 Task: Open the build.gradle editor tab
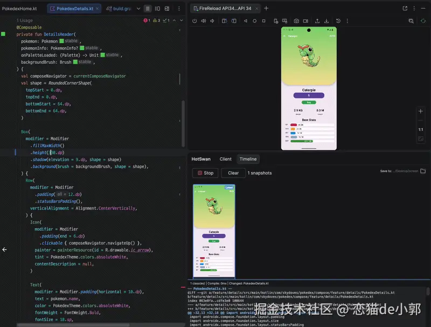[x=118, y=9]
